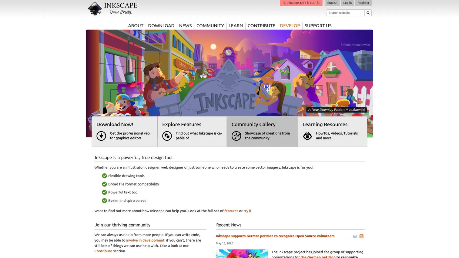Click the 'Draw Freely.' tagline
This screenshot has height=258, width=459.
(x=121, y=12)
